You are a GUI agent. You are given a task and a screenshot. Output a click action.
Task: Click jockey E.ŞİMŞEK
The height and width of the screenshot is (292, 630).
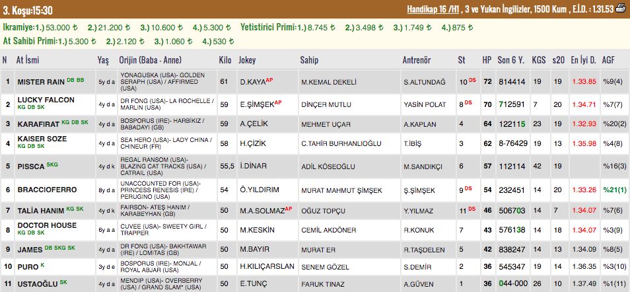[256, 104]
